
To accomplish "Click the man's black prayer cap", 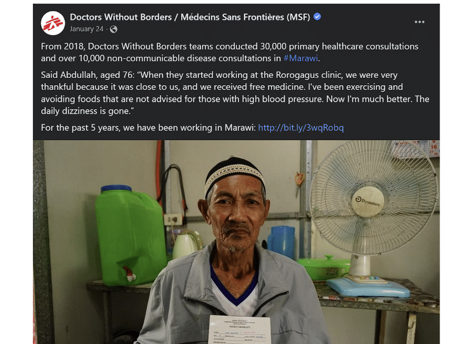I will pos(234,174).
